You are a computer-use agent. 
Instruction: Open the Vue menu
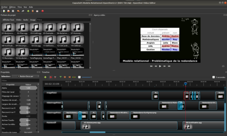(x=25, y=7)
